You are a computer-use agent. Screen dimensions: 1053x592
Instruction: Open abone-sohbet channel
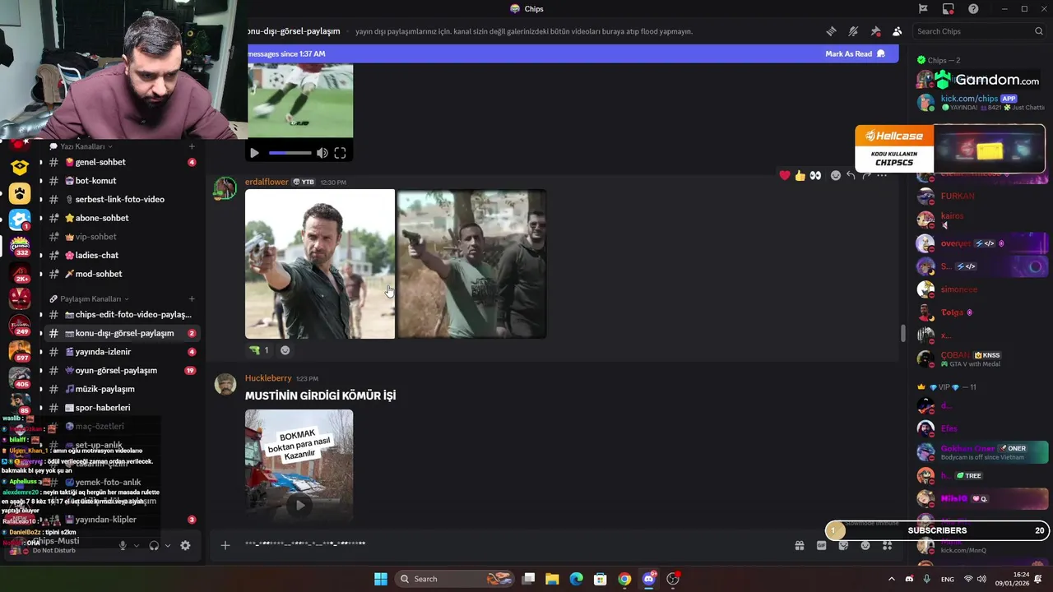[121, 218]
